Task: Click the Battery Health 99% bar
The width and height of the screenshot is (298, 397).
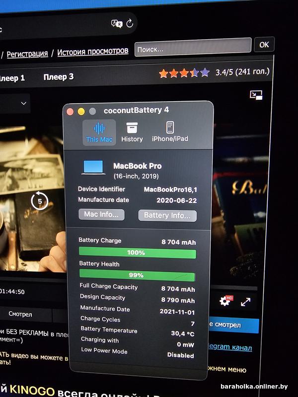Action: [x=137, y=275]
